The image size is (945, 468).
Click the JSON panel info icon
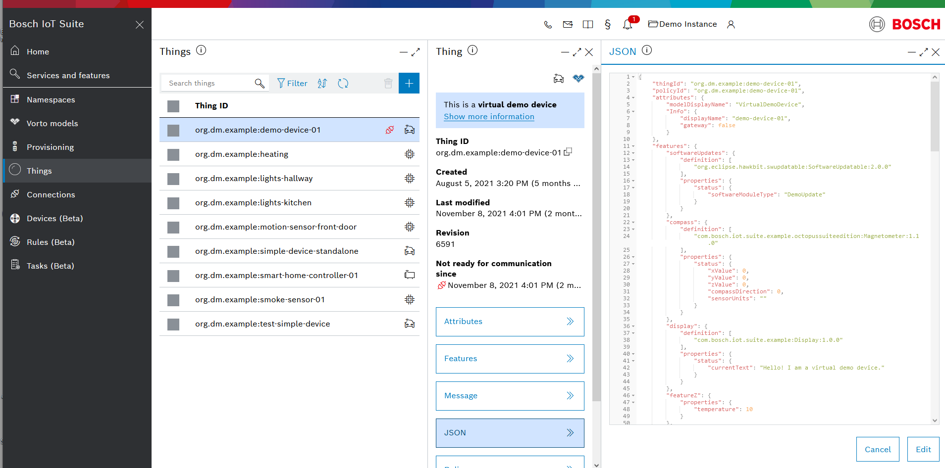tap(647, 50)
